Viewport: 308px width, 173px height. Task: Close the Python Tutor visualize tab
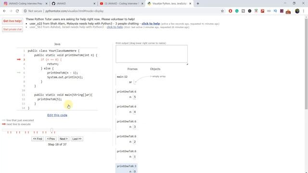pyautogui.click(x=190, y=3)
